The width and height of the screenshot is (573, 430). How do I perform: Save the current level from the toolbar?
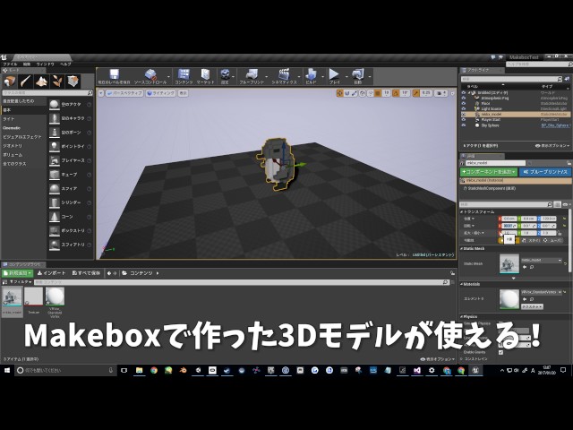pos(114,76)
